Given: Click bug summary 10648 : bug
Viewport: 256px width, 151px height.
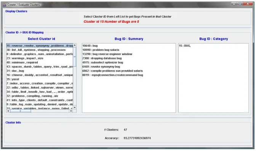Looking at the screenshot, I should click(129, 46).
